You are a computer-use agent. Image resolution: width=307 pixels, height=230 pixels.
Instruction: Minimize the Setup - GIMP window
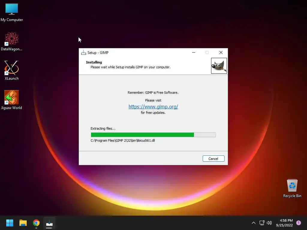click(194, 52)
